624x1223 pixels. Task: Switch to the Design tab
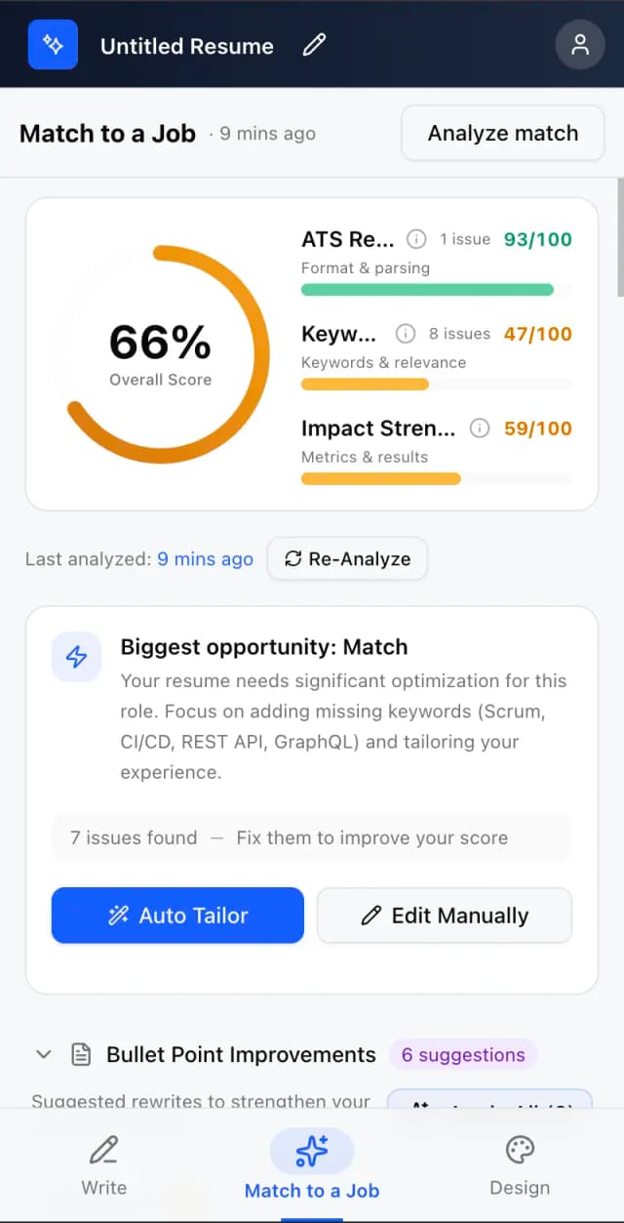520,1166
